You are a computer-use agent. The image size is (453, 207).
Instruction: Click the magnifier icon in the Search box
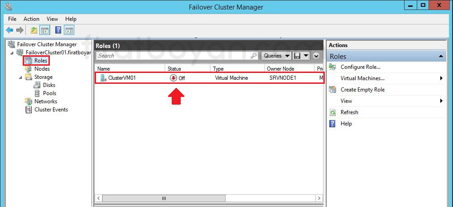[254, 55]
